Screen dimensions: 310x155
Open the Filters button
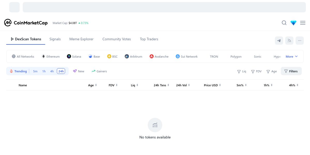pos(291,71)
